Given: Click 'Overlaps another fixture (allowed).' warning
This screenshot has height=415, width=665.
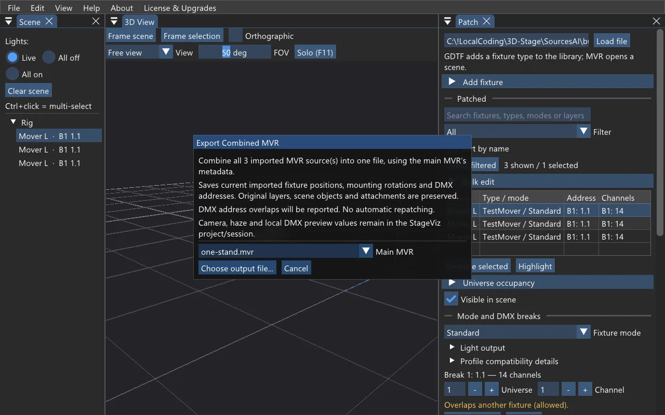Looking at the screenshot, I should 506,405.
